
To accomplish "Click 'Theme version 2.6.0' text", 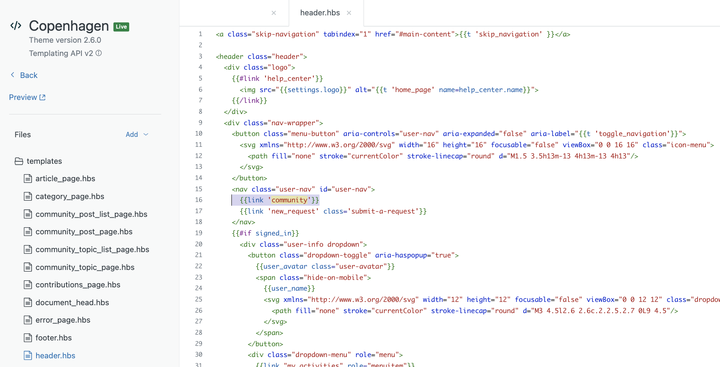I will pos(65,40).
